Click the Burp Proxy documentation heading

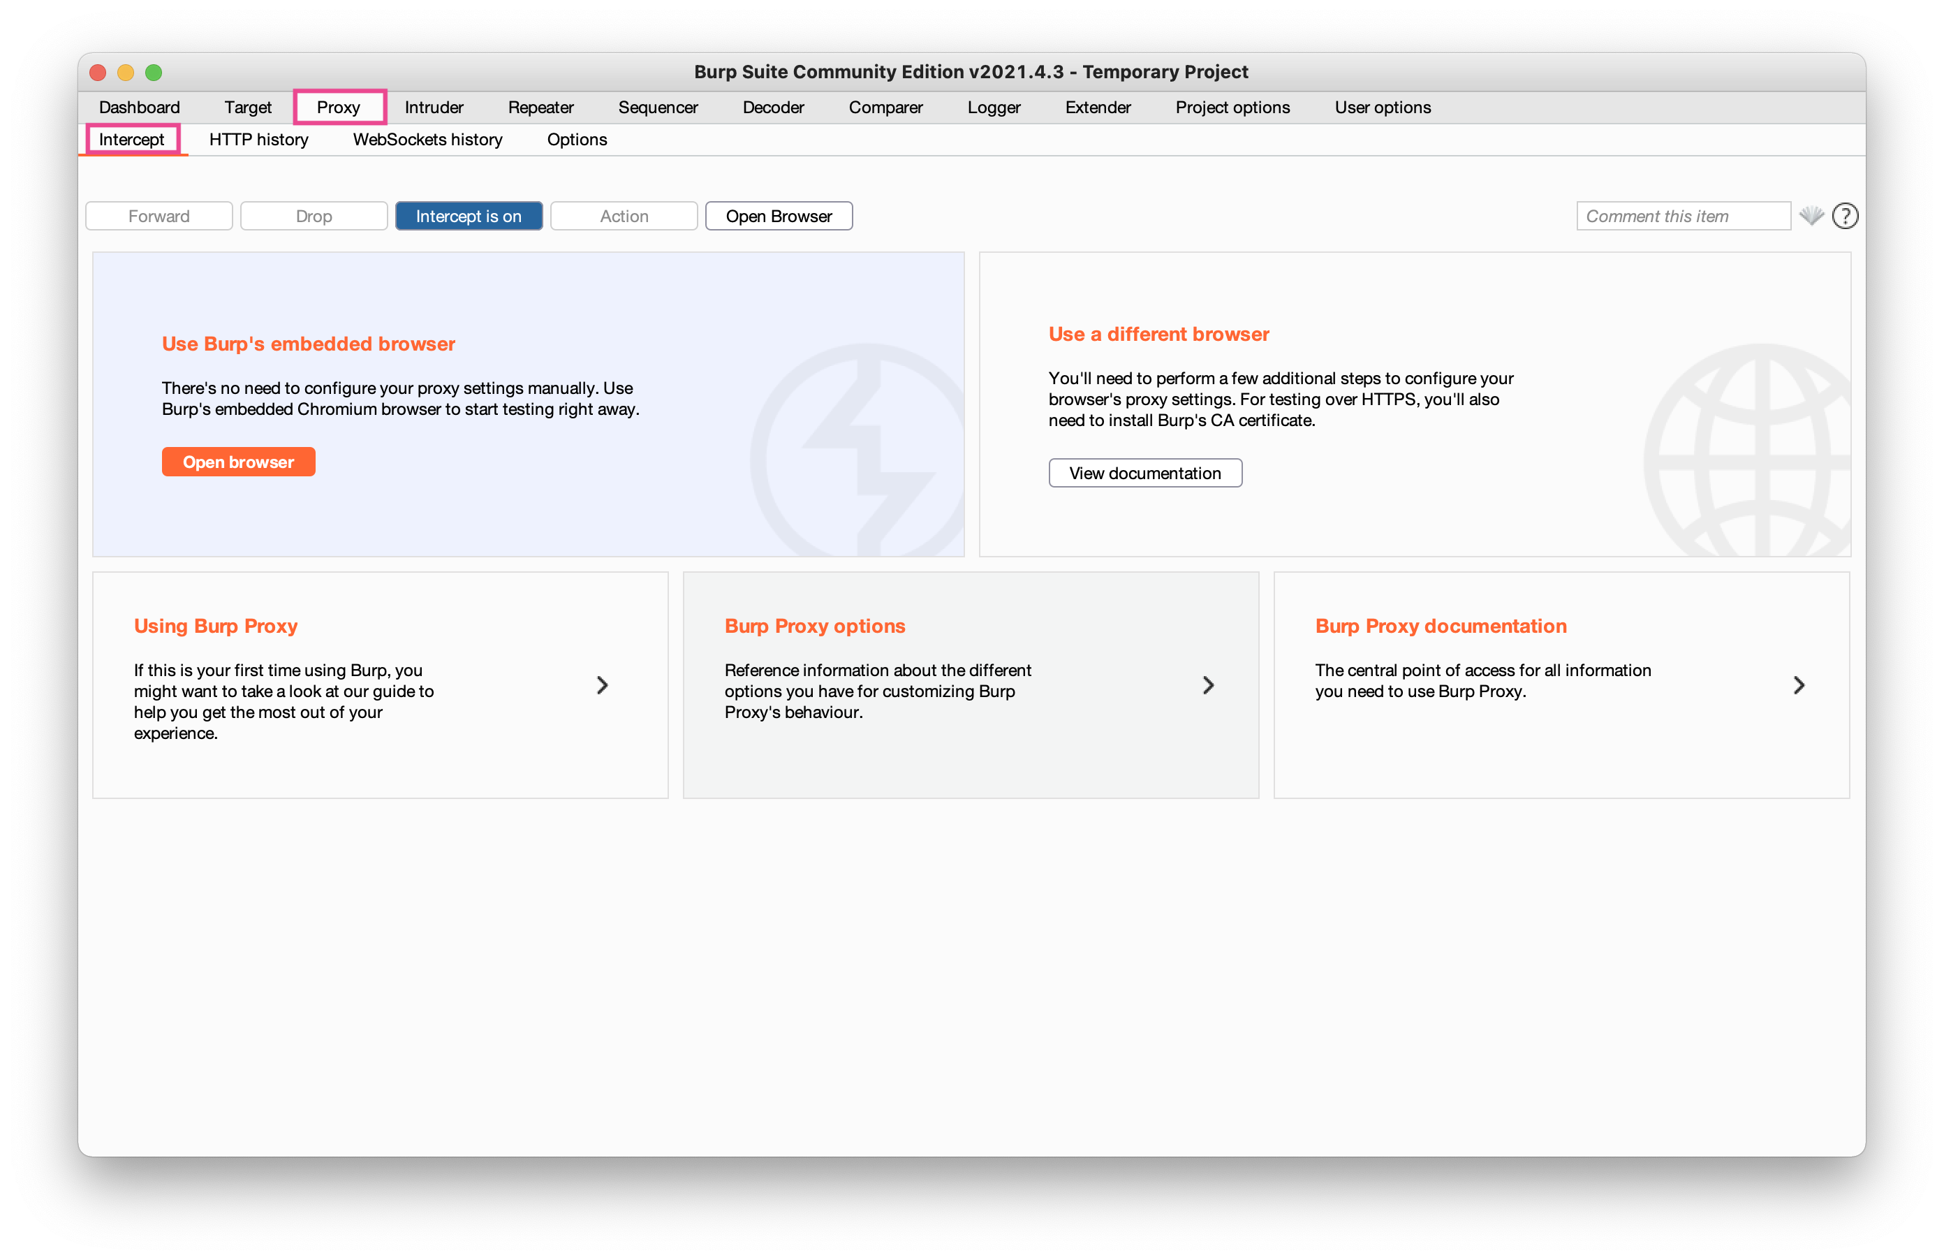[x=1441, y=626]
